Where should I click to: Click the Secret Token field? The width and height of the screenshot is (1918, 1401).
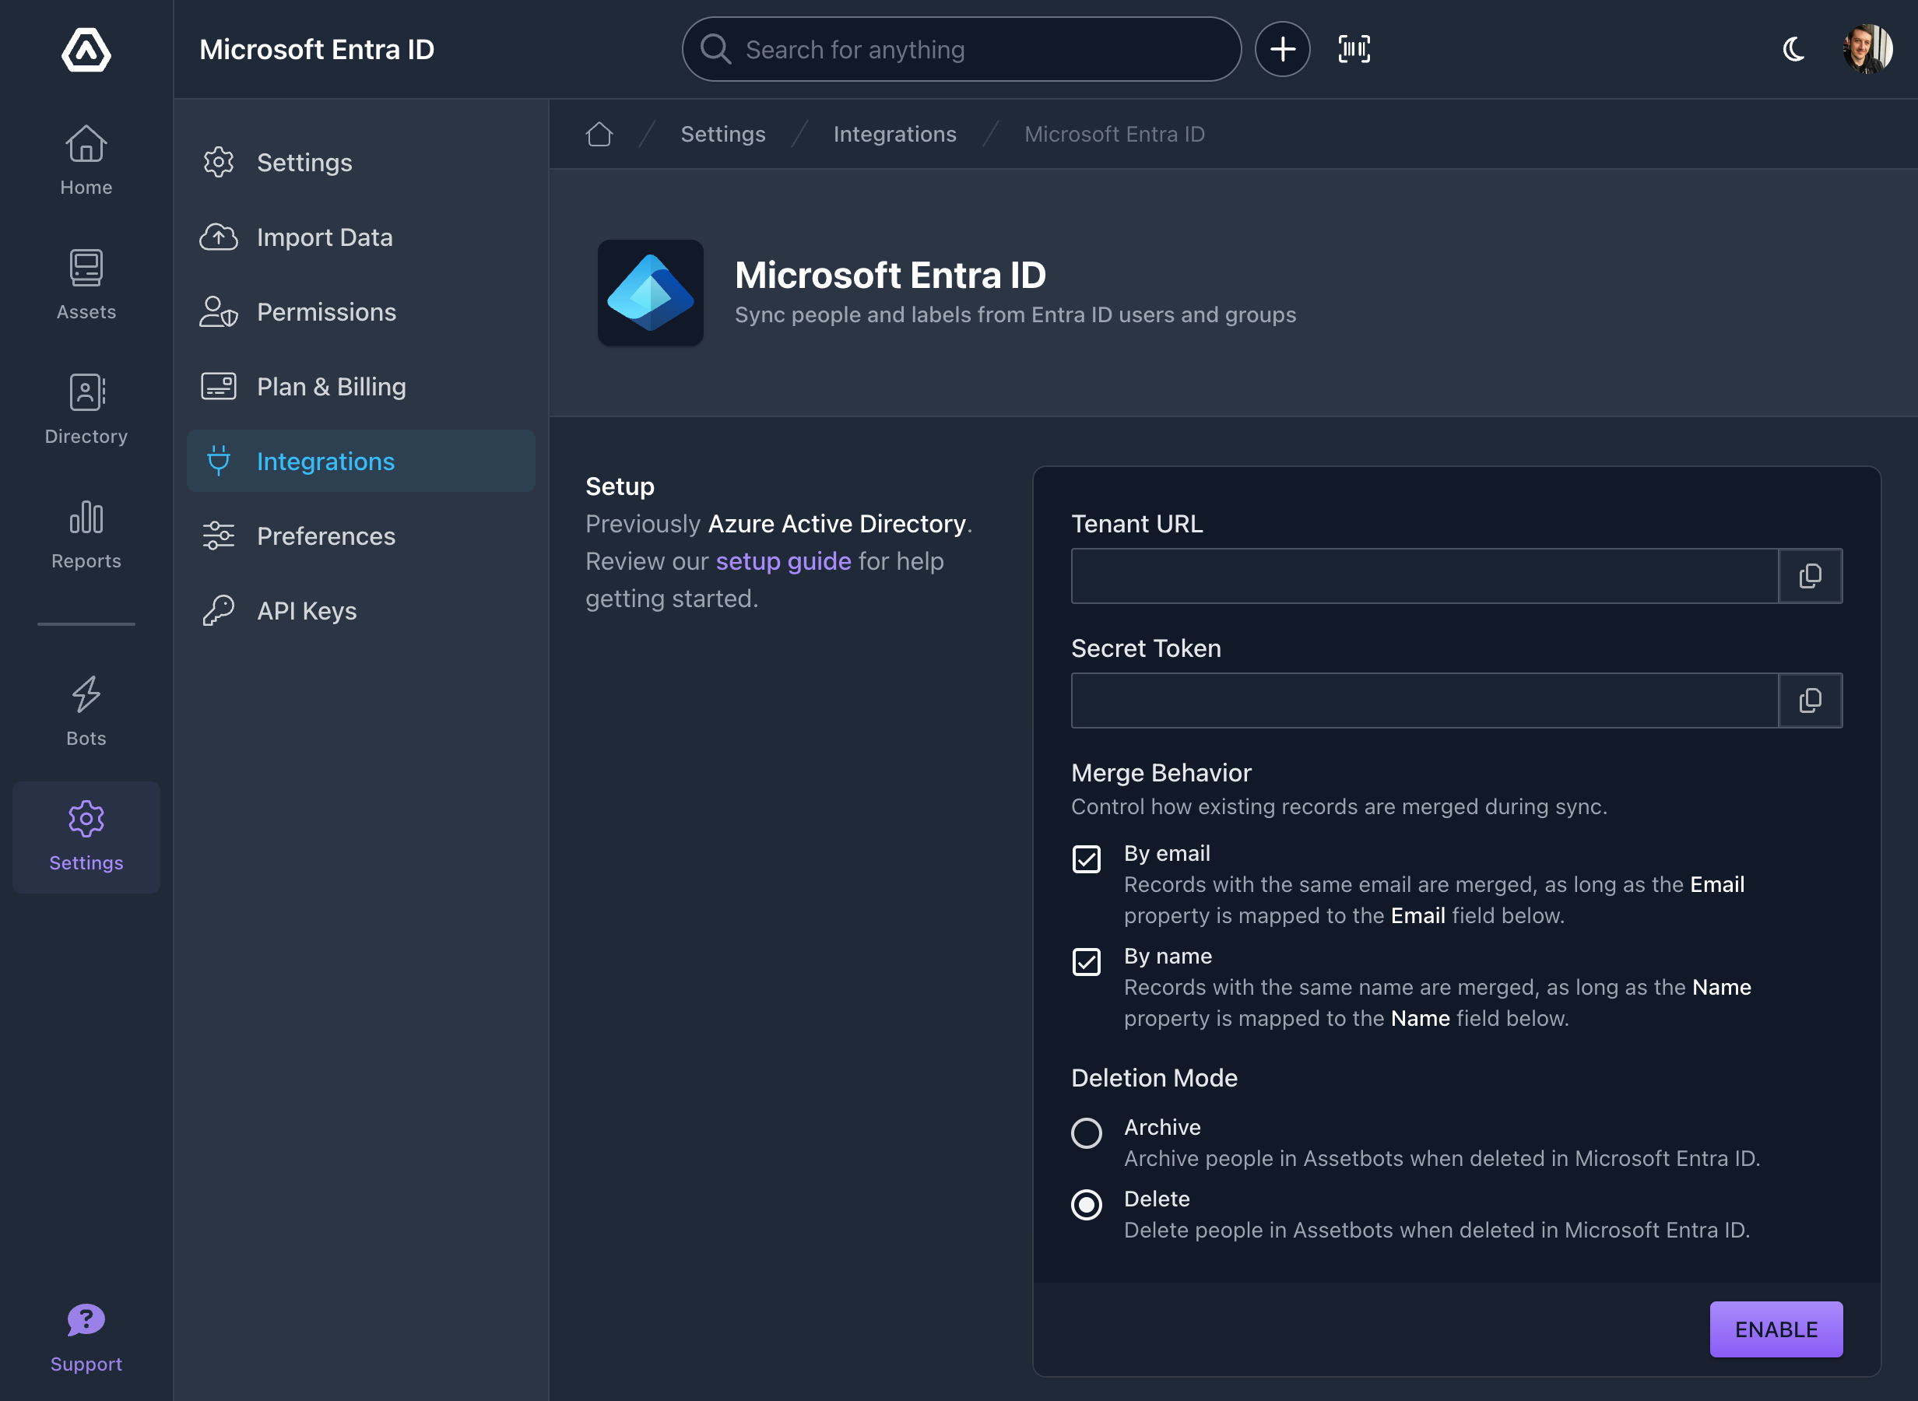1424,700
